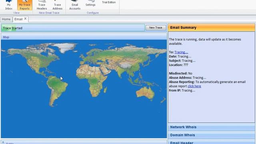Open My Inbox view

pos(9,5)
